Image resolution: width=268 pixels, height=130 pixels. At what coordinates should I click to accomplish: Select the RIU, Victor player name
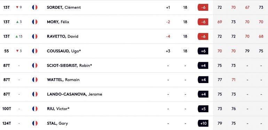point(58,109)
